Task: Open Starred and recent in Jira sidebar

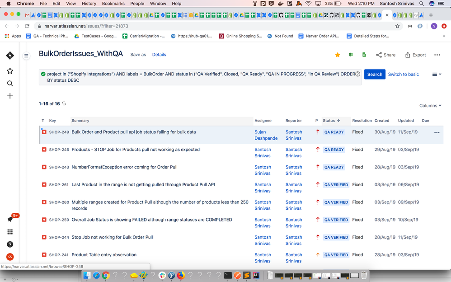Action: tap(10, 71)
